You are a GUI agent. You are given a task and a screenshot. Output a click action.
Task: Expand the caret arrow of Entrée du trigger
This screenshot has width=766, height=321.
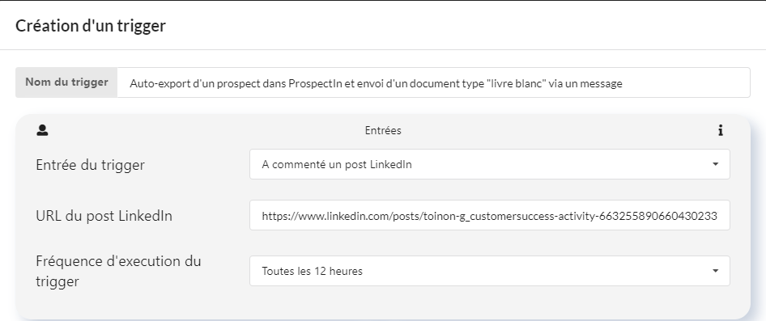715,164
